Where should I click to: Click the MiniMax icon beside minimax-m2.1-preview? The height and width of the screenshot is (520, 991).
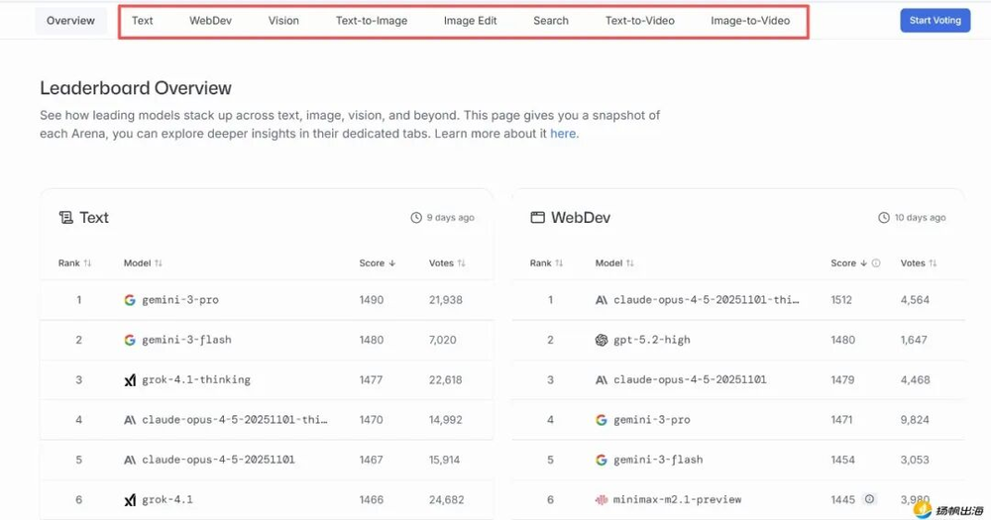tap(602, 499)
